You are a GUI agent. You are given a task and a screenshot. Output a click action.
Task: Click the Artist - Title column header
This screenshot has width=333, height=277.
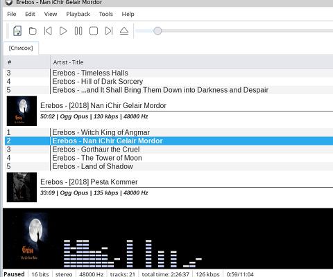click(x=191, y=62)
